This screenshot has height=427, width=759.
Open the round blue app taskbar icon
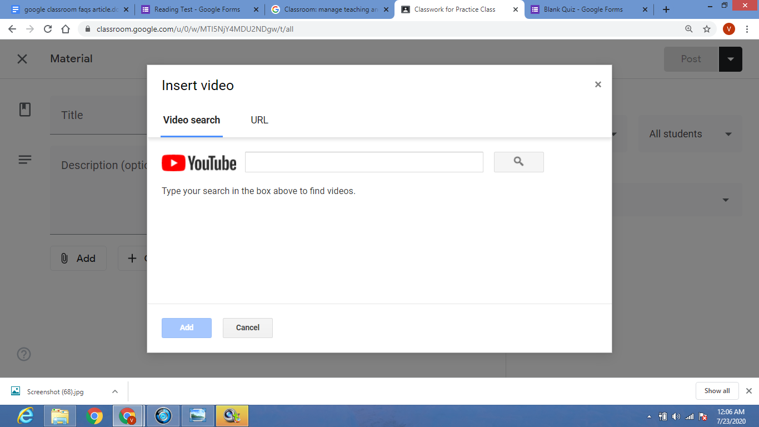(163, 416)
